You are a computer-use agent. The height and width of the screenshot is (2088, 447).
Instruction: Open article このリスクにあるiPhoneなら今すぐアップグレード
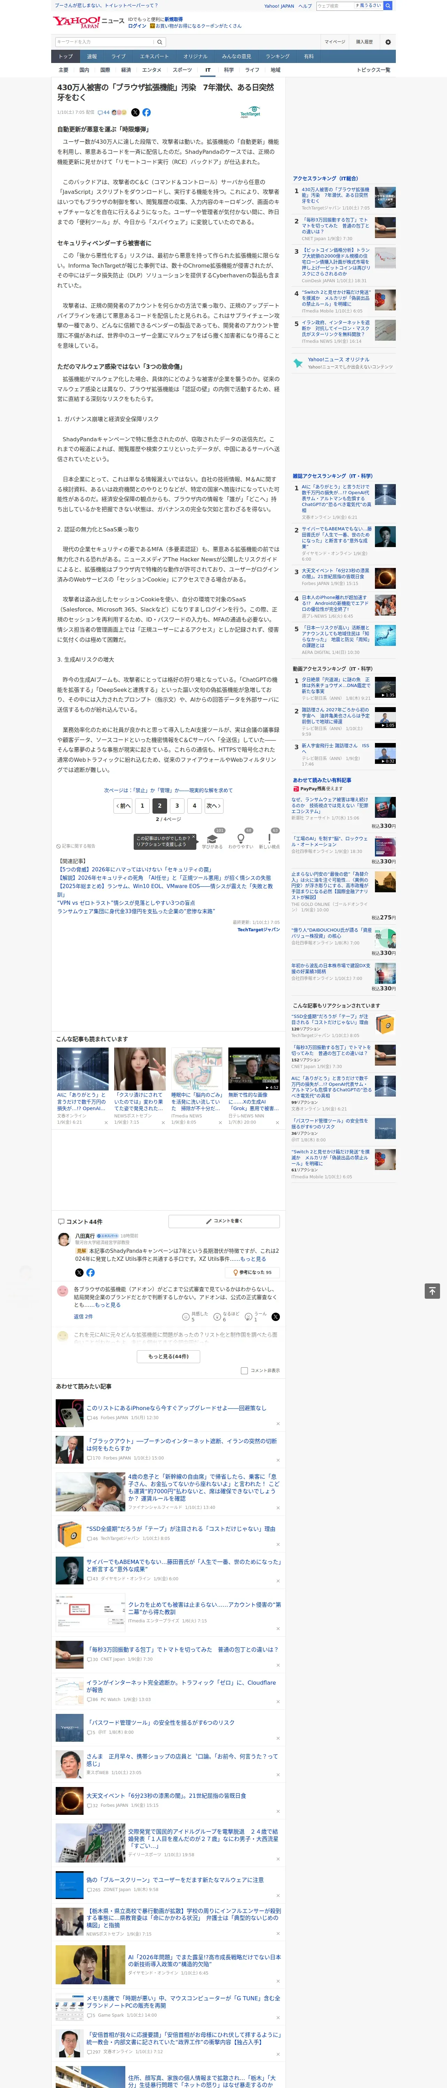click(x=176, y=1408)
